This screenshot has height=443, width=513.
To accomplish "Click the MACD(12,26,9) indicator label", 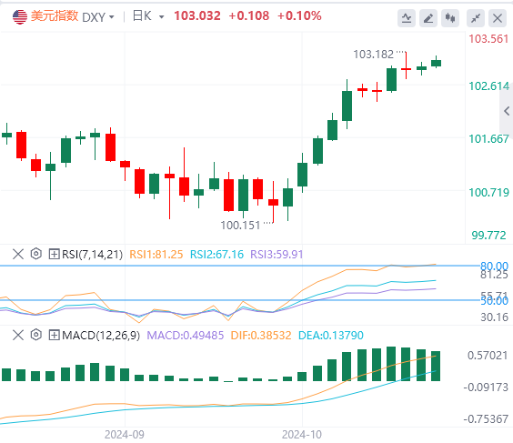I will (101, 335).
